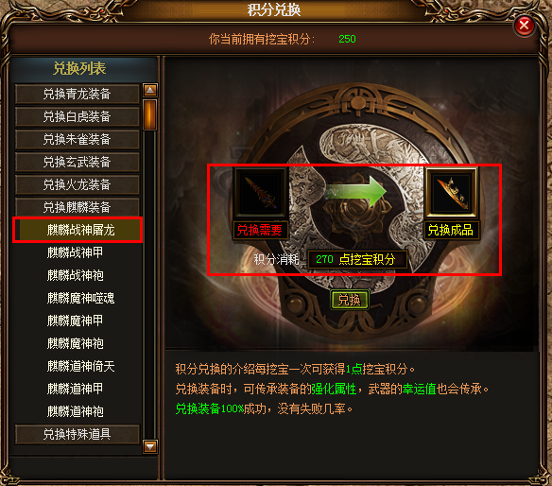Open the 兑换玄武装备 category
The image size is (552, 486).
(78, 162)
